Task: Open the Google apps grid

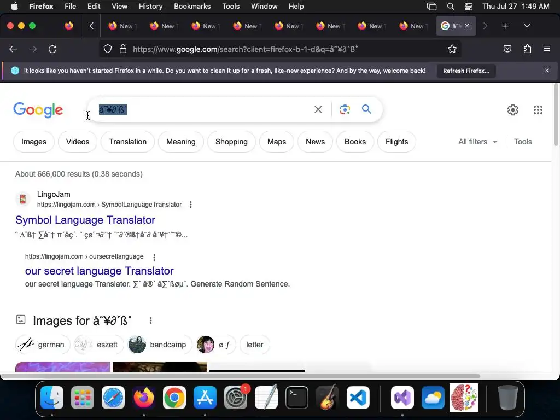Action: pyautogui.click(x=538, y=109)
